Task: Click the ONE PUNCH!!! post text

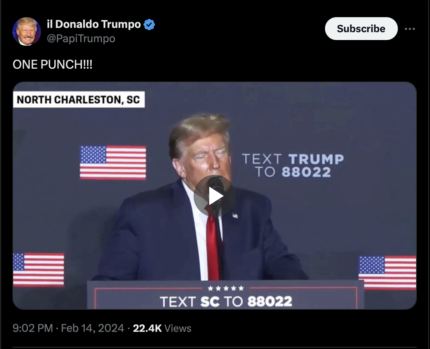Action: pyautogui.click(x=52, y=64)
